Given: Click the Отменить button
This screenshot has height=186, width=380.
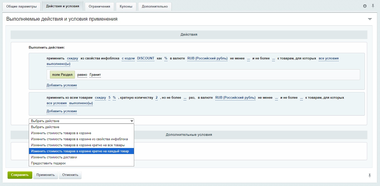Looking at the screenshot, I should [70, 175].
